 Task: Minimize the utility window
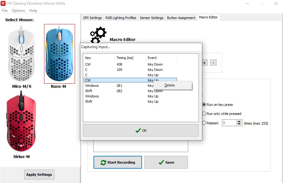[x=247, y=3]
